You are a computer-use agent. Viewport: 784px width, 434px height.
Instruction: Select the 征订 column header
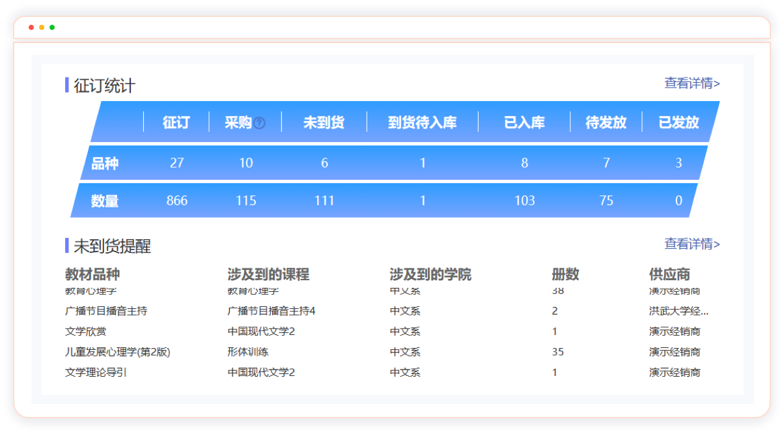[x=176, y=123]
